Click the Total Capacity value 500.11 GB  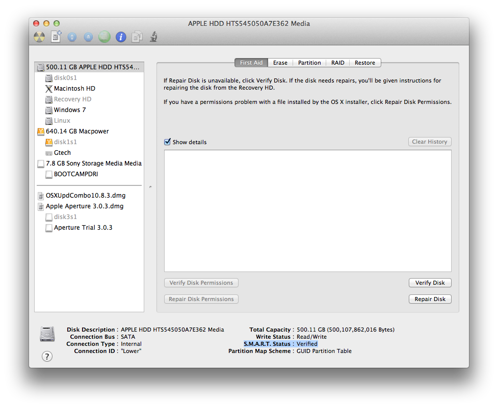[x=346, y=330]
